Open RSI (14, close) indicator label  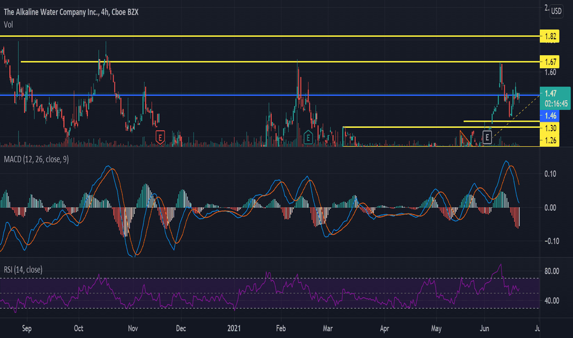[x=23, y=270]
